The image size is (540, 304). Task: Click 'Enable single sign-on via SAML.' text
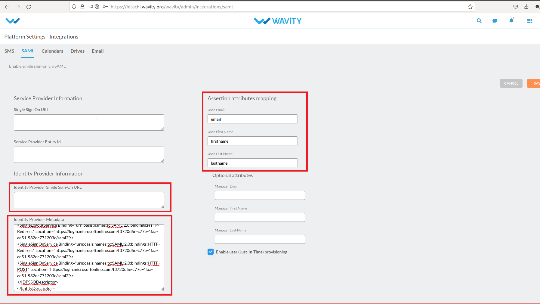pyautogui.click(x=38, y=66)
